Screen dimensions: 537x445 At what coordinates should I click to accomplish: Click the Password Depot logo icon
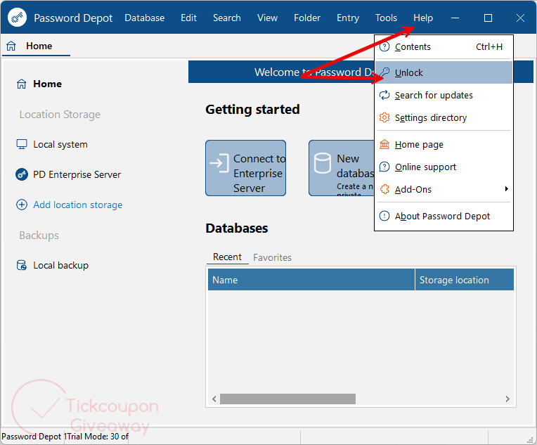click(17, 17)
